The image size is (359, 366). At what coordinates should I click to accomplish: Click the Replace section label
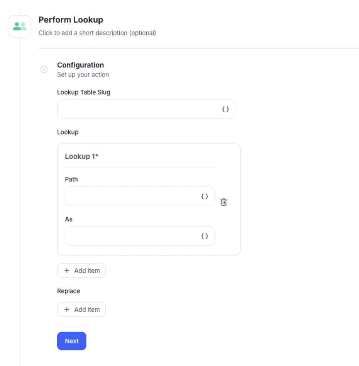[69, 291]
